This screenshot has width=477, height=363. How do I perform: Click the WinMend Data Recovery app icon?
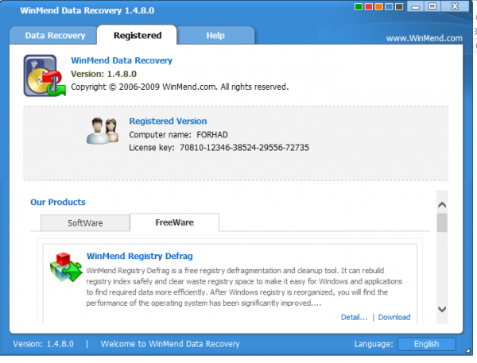coord(45,75)
